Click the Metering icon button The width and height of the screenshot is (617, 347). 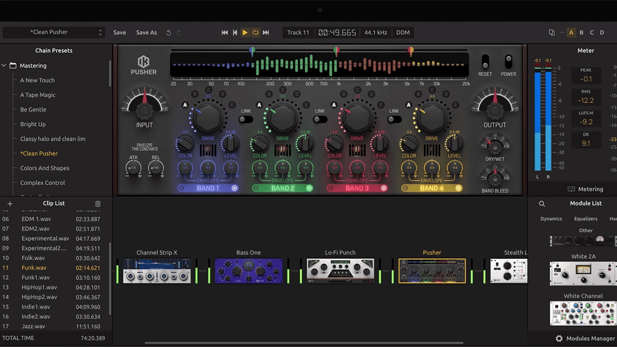pyautogui.click(x=571, y=189)
